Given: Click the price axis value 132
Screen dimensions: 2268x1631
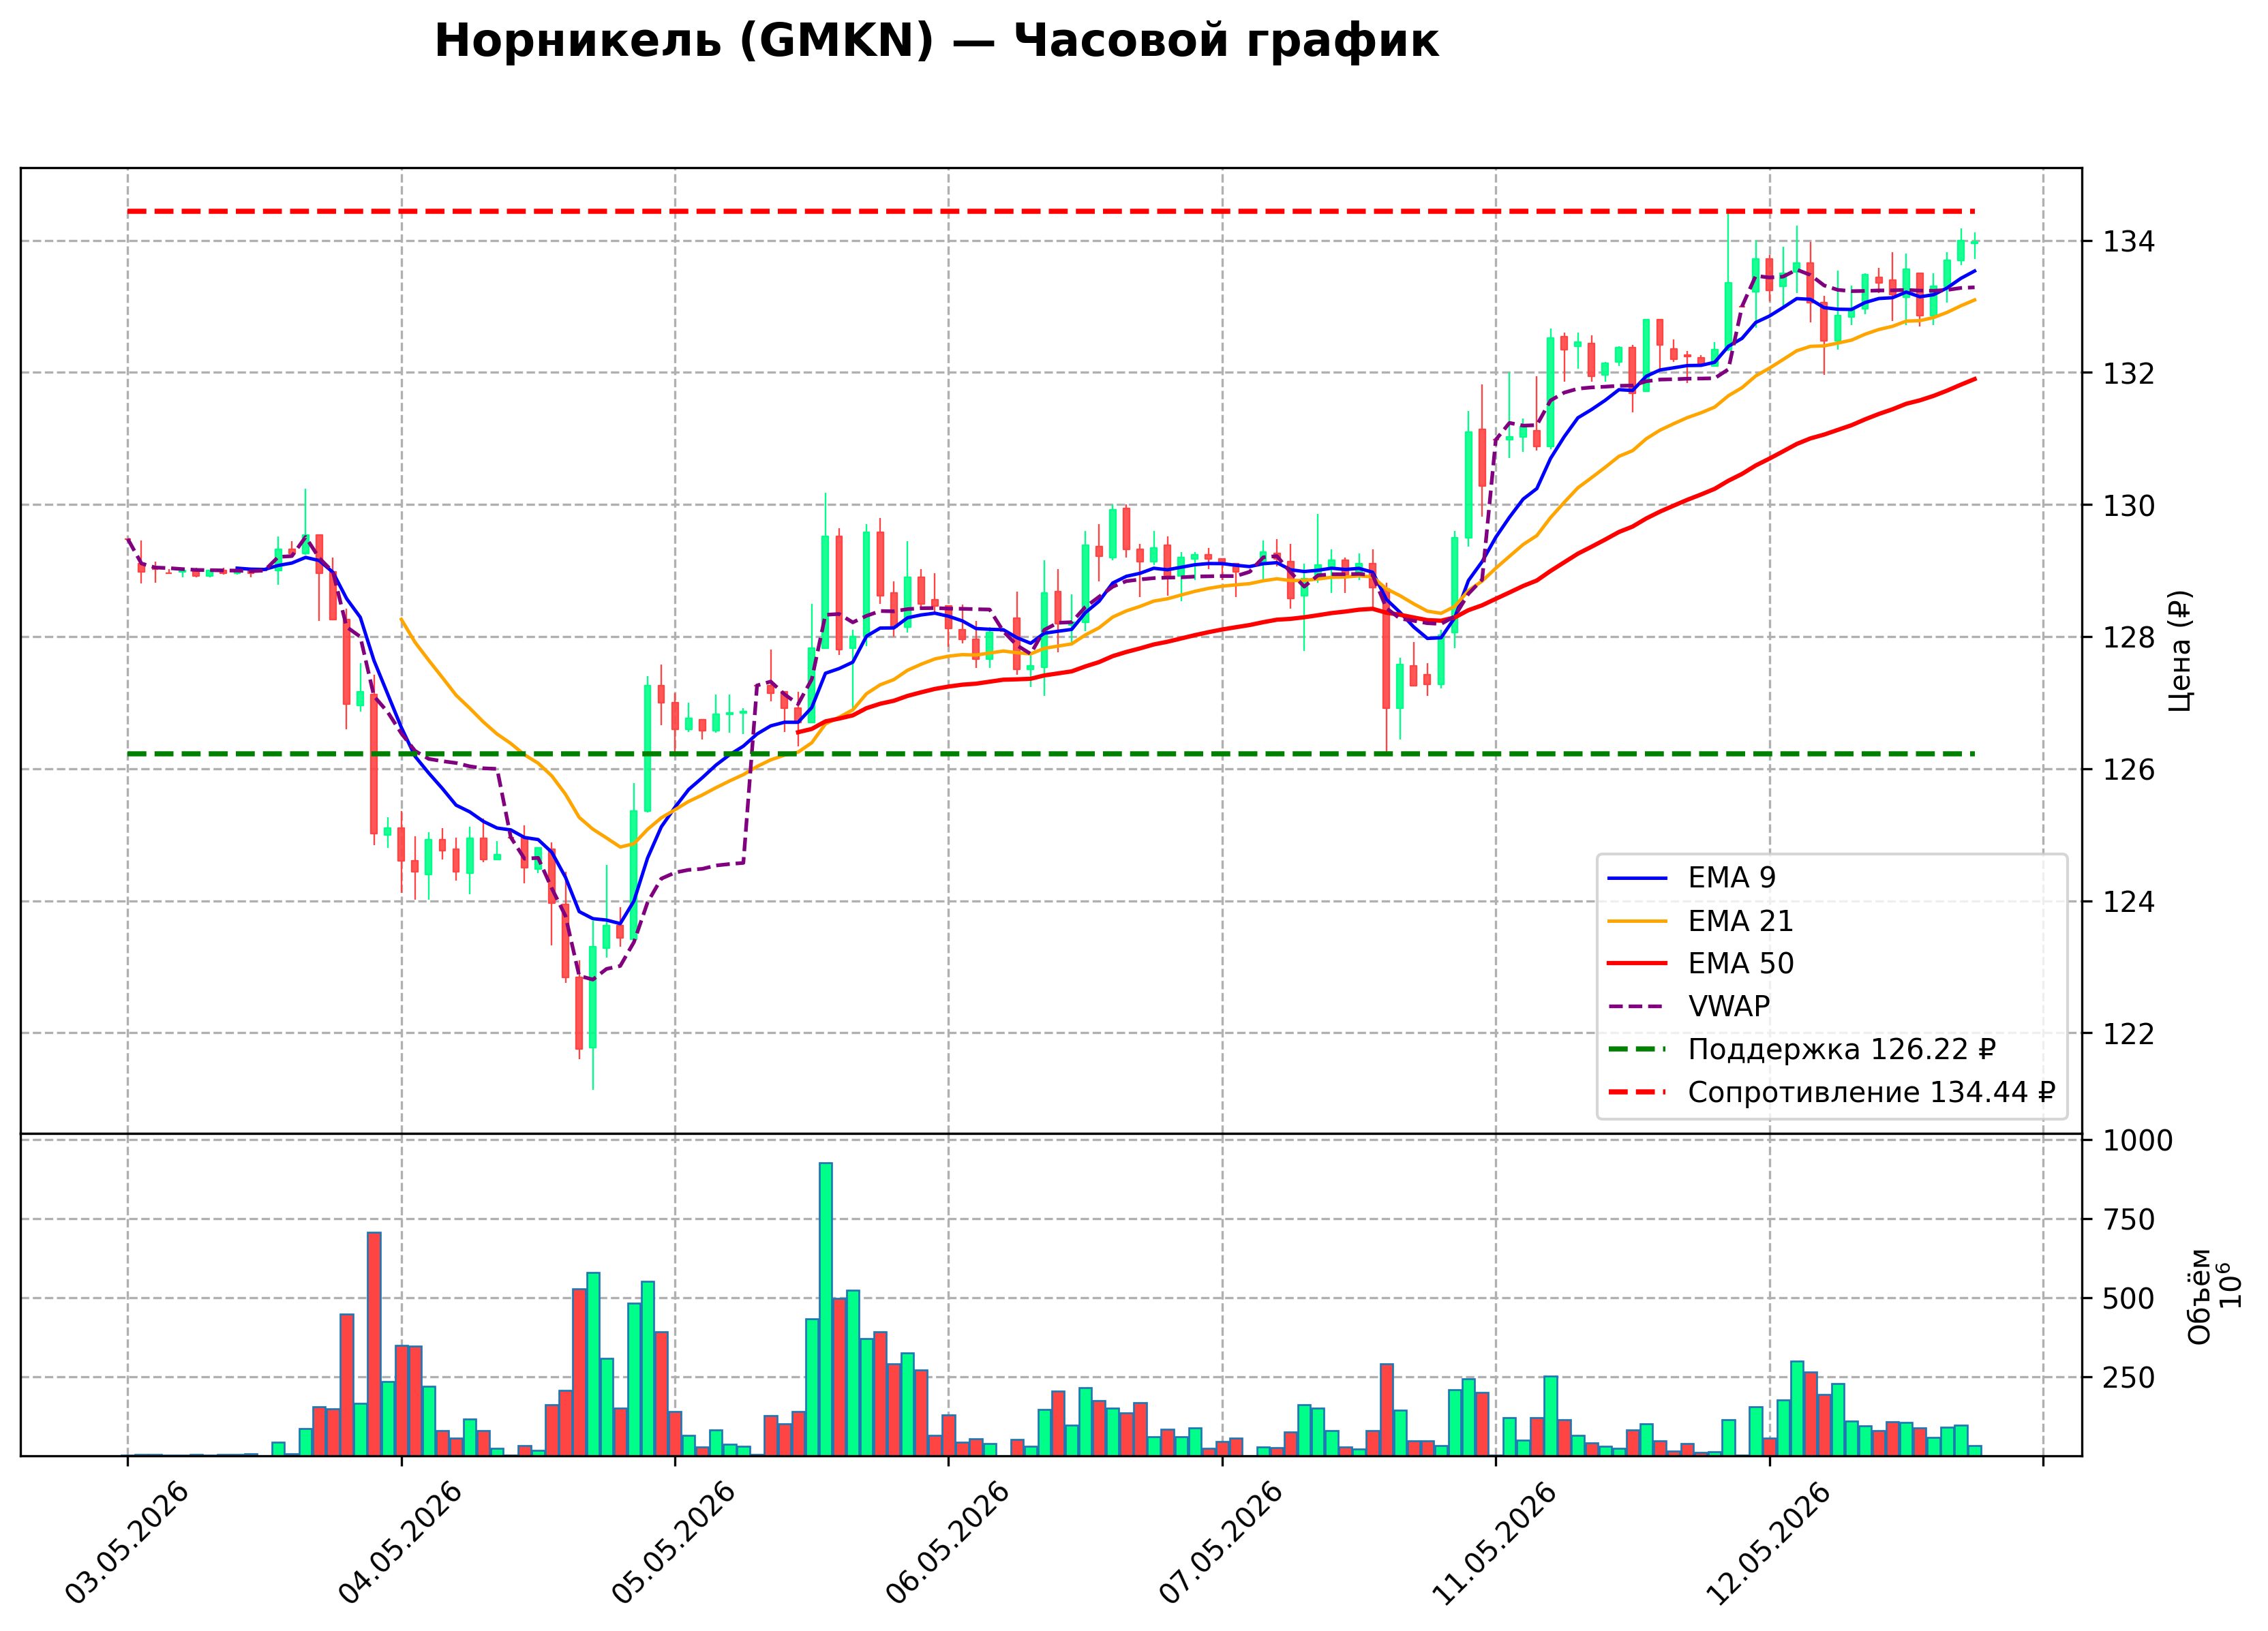Looking at the screenshot, I should (2129, 374).
